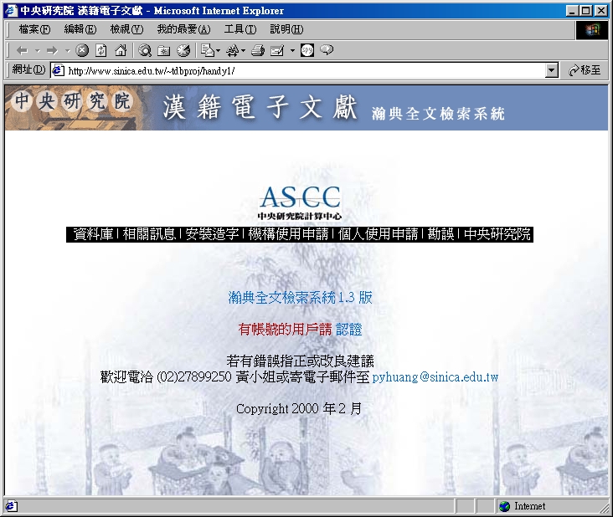The image size is (613, 517).
Task: Click the text Size toolbar icon
Action: pos(233,50)
